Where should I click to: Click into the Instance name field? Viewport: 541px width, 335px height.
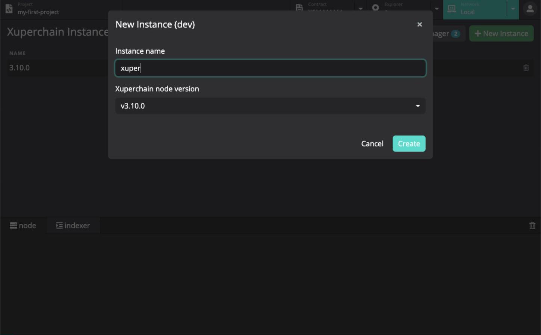pyautogui.click(x=270, y=68)
